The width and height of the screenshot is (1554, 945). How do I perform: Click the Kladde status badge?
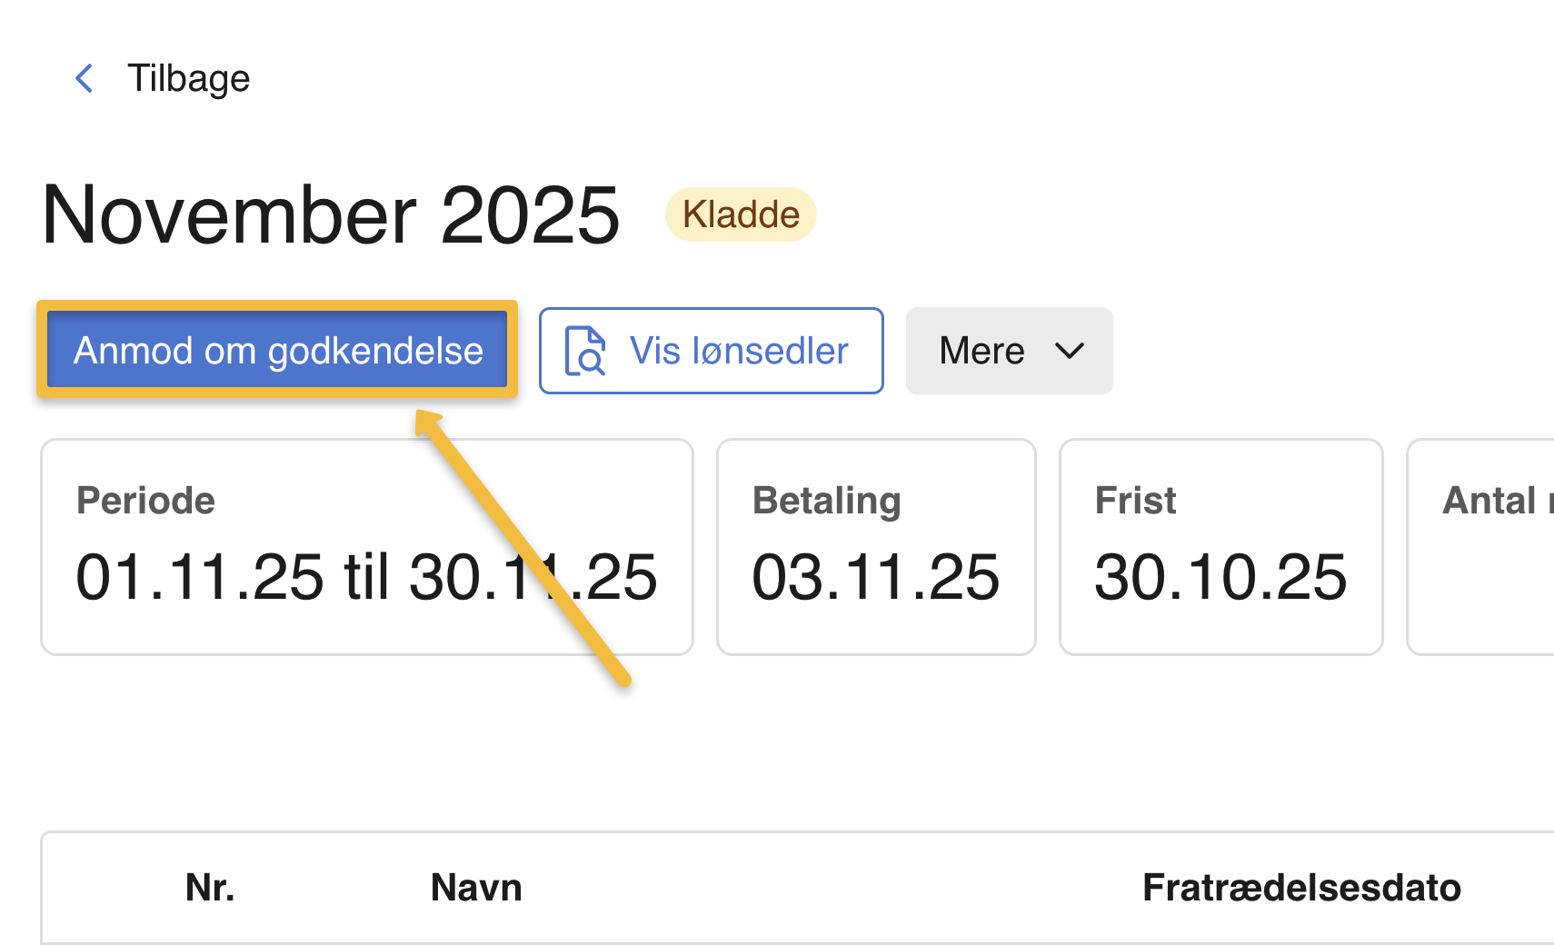coord(741,214)
